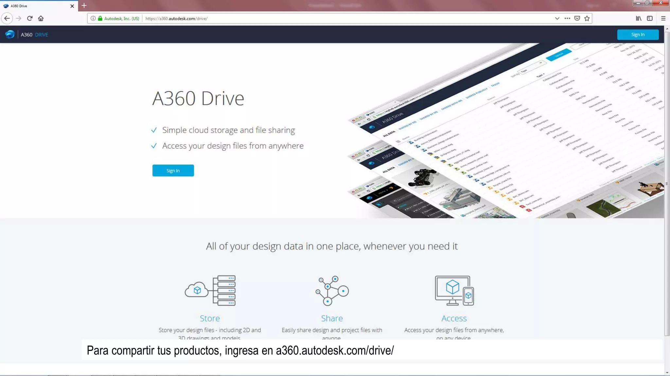The image size is (670, 376).
Task: Click the 'All of your design data' heading
Action: 332,246
